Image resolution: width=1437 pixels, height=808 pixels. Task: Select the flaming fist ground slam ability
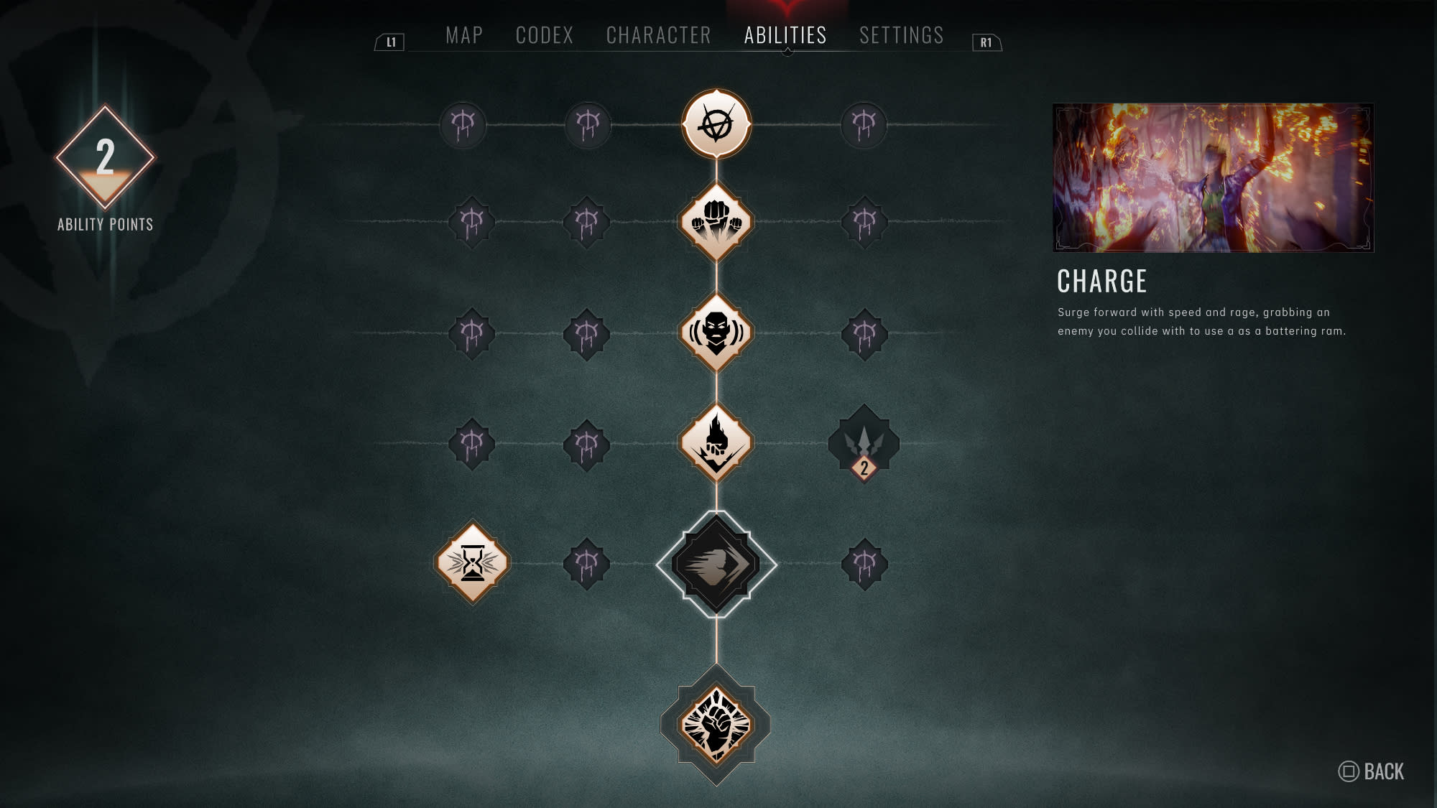pos(716,443)
